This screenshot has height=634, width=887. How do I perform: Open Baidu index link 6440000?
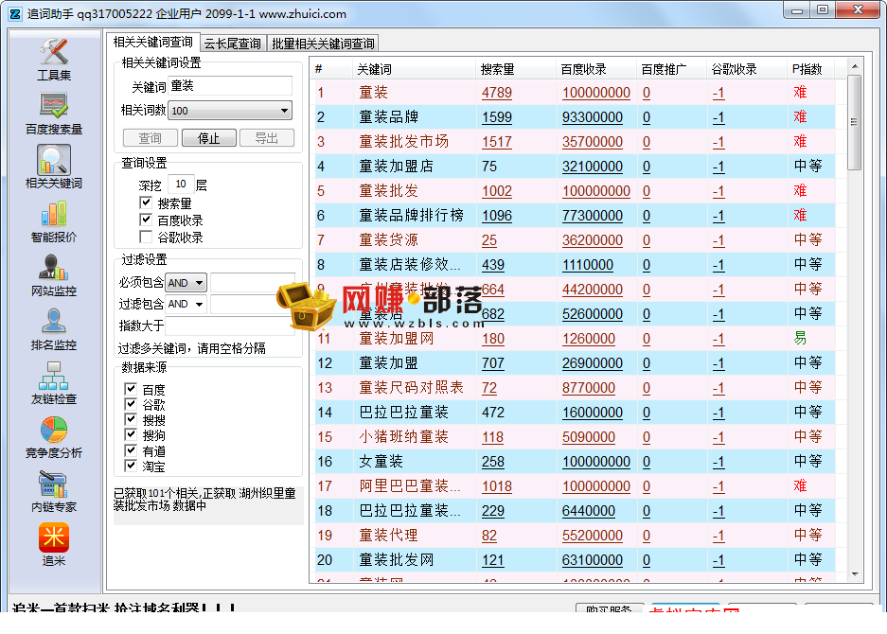click(588, 511)
